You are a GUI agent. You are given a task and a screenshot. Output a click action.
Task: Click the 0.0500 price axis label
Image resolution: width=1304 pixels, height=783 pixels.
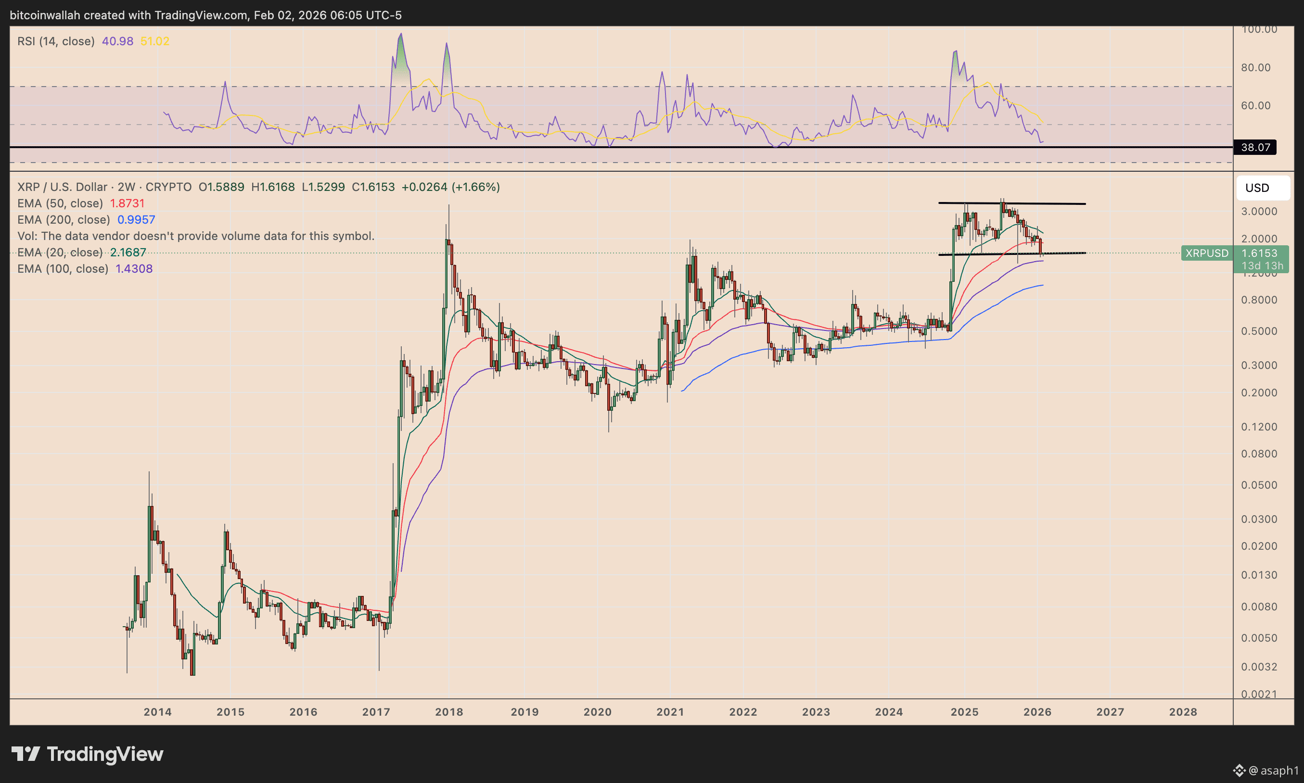pos(1259,485)
